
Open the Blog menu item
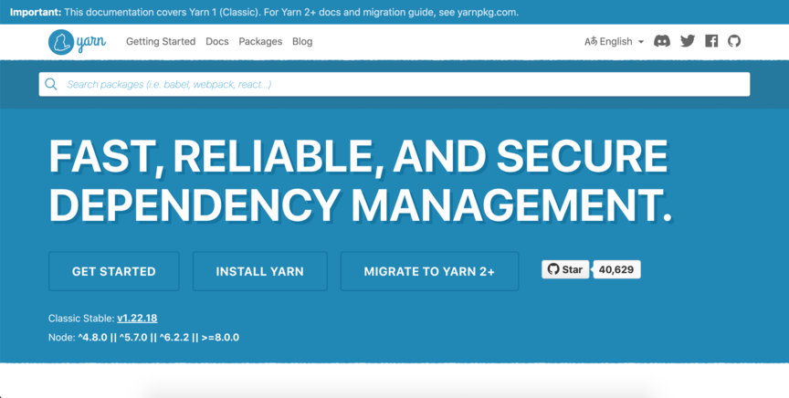302,42
